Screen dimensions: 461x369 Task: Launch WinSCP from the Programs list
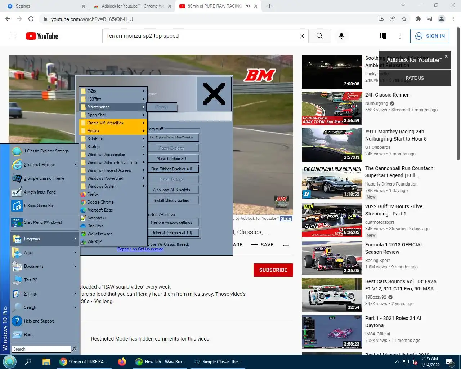pyautogui.click(x=113, y=242)
